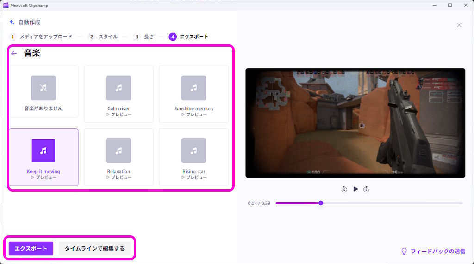Open フィードバックの送信 link

pyautogui.click(x=437, y=252)
